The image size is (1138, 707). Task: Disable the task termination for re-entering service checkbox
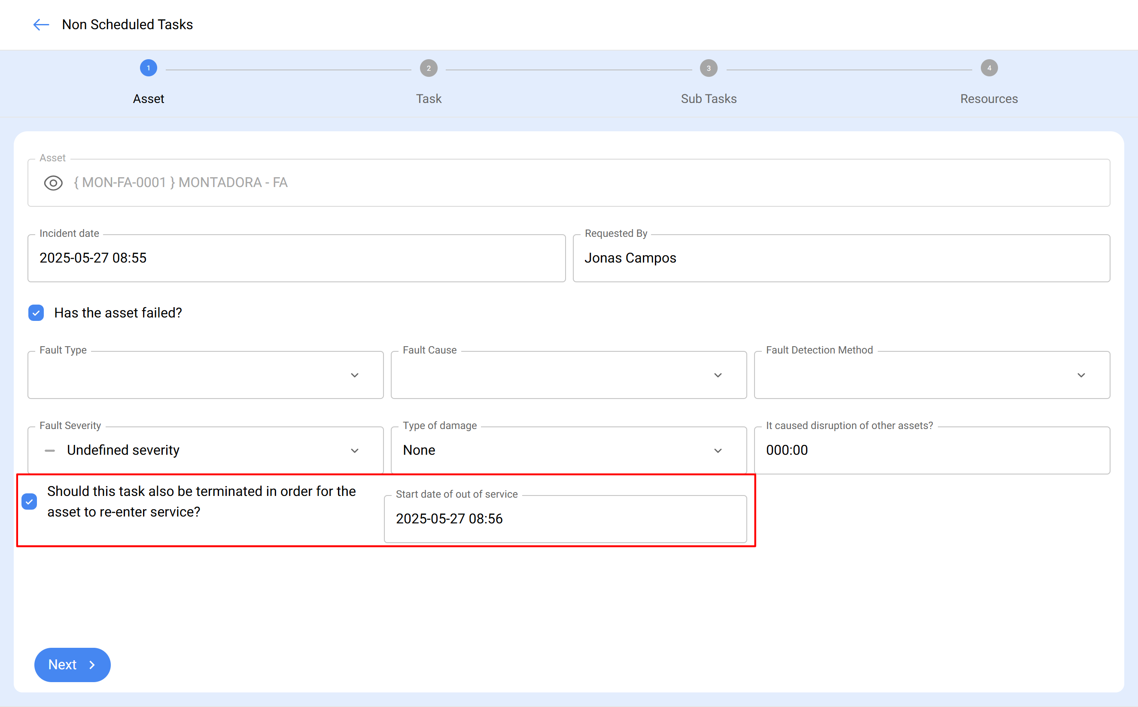pyautogui.click(x=29, y=502)
